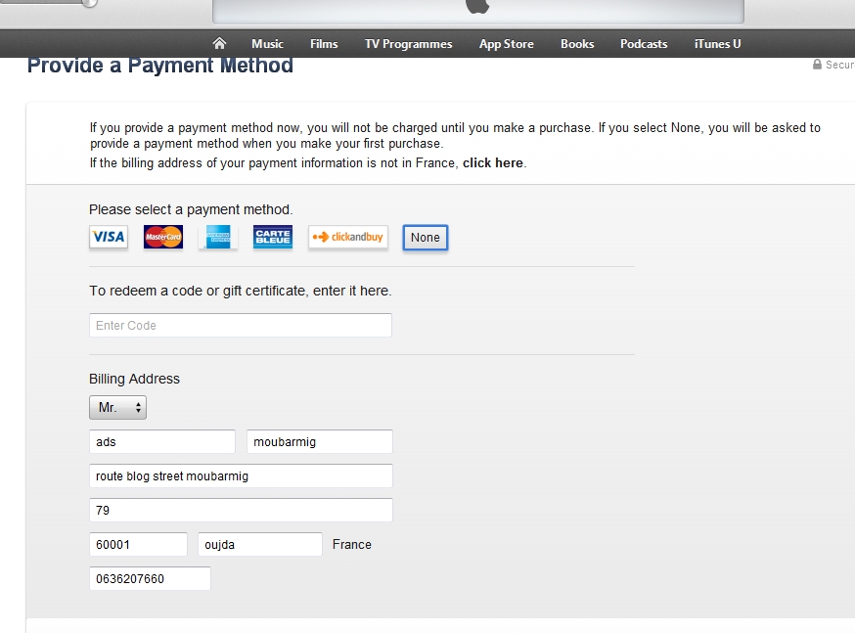Click the 'France' country label

pos(352,545)
